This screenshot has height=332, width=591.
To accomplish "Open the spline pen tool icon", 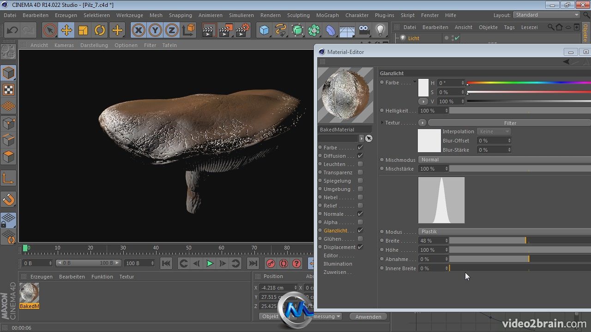I will point(281,30).
